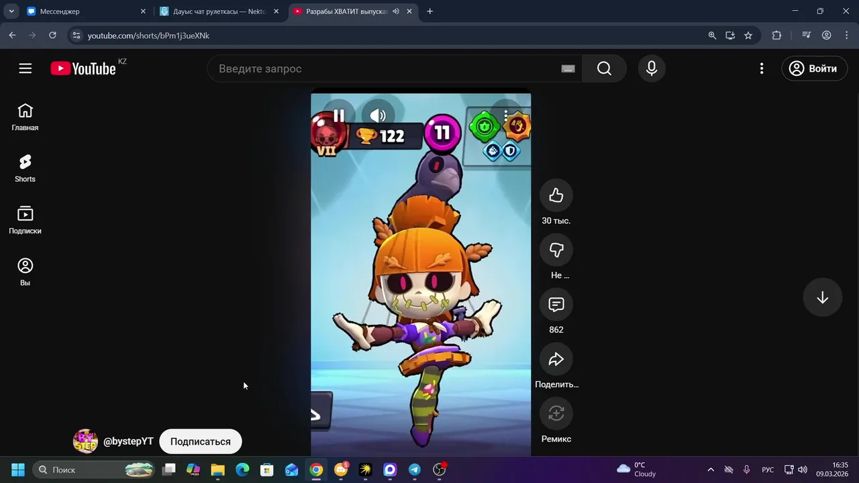Click the install app icon in address bar
This screenshot has height=483, width=859.
pos(730,35)
